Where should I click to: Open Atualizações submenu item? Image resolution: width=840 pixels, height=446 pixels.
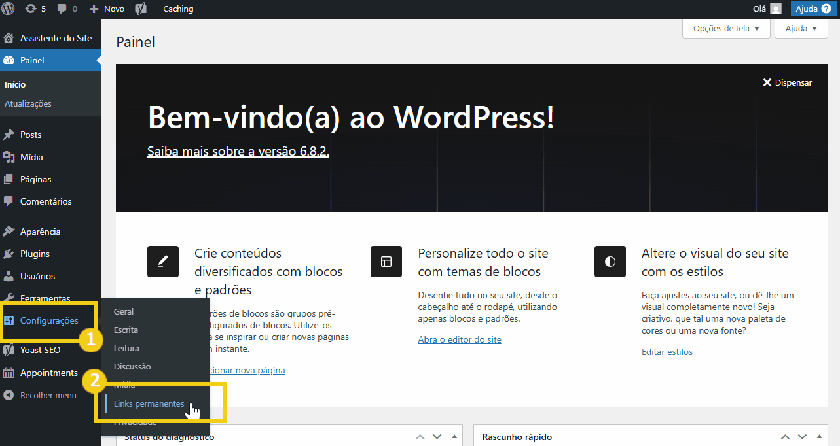click(x=28, y=103)
